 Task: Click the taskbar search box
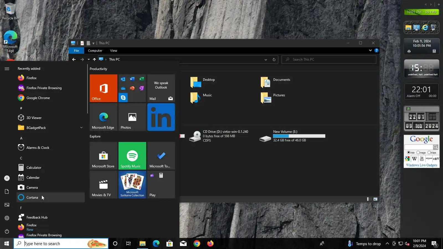click(61, 243)
